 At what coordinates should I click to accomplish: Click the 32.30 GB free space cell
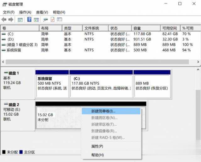(170, 39)
